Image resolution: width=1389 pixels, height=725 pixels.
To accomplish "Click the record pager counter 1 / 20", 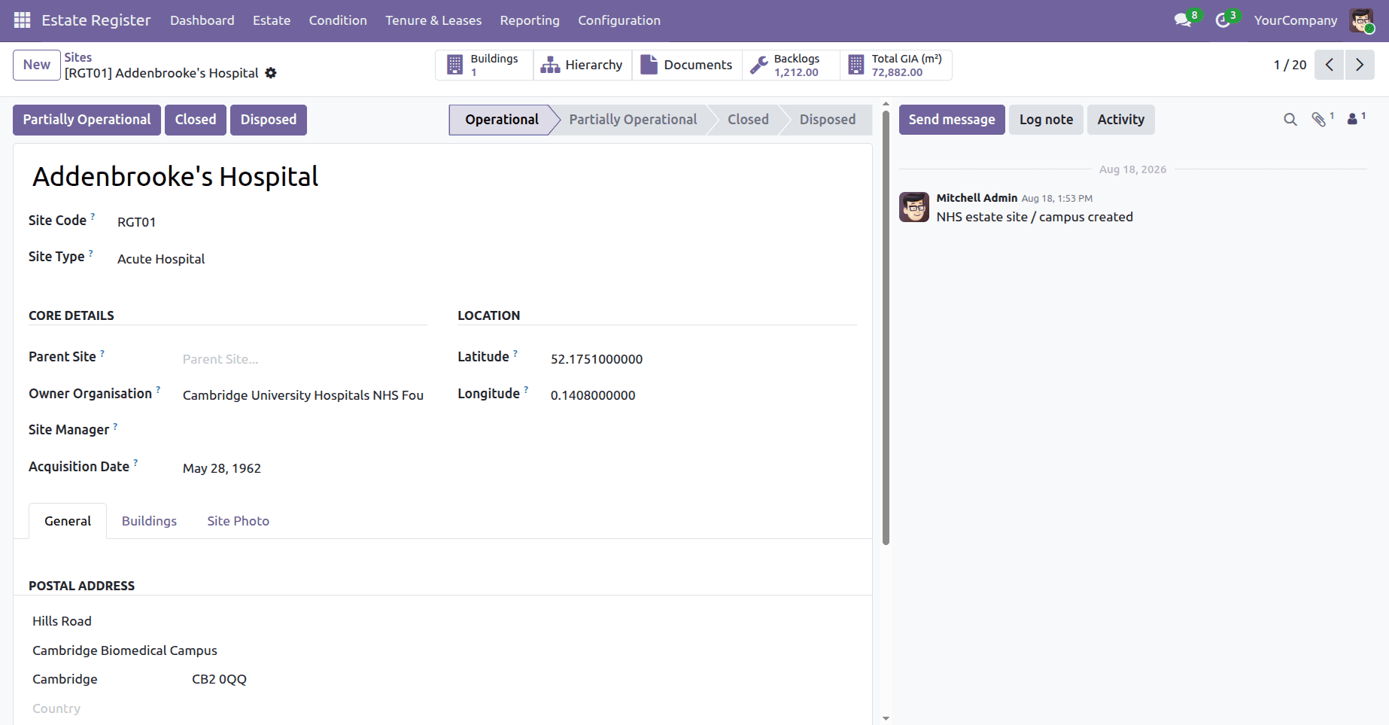I will coord(1290,65).
